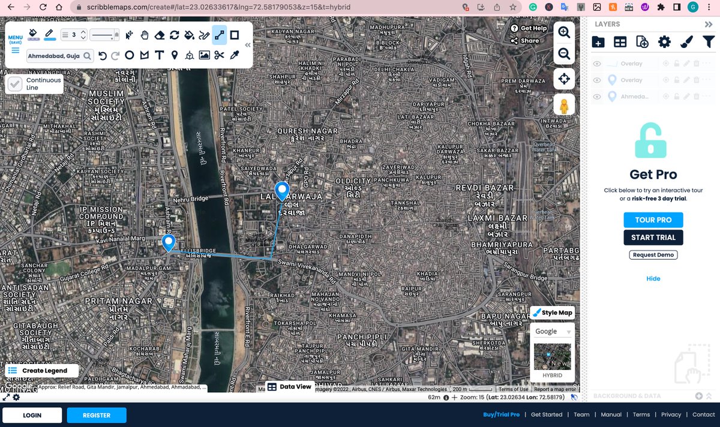Center map with crosshair locate button

tap(564, 79)
